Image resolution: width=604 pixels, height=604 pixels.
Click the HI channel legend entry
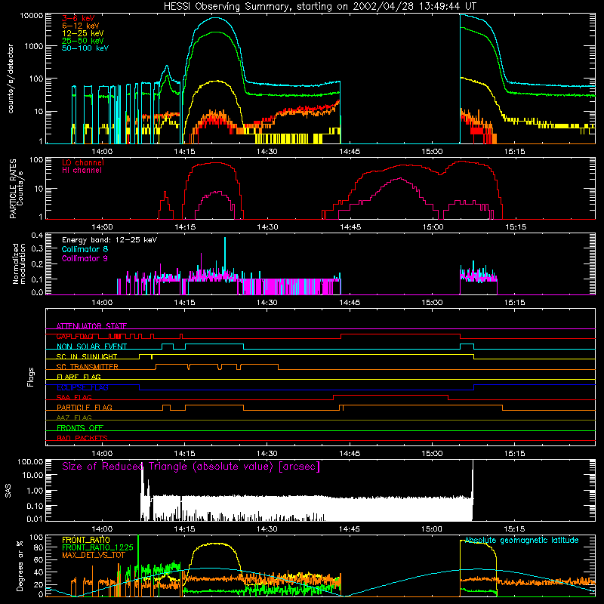pos(82,170)
